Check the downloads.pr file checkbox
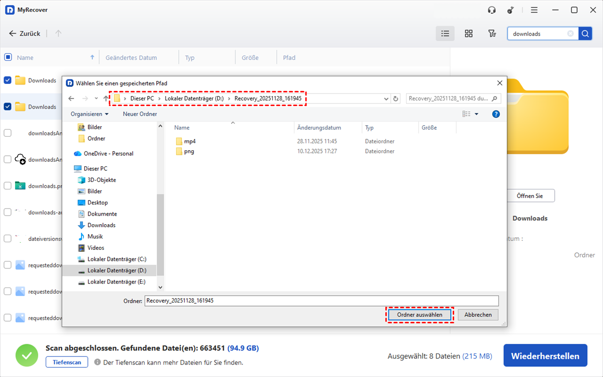This screenshot has height=377, width=603. 8,185
